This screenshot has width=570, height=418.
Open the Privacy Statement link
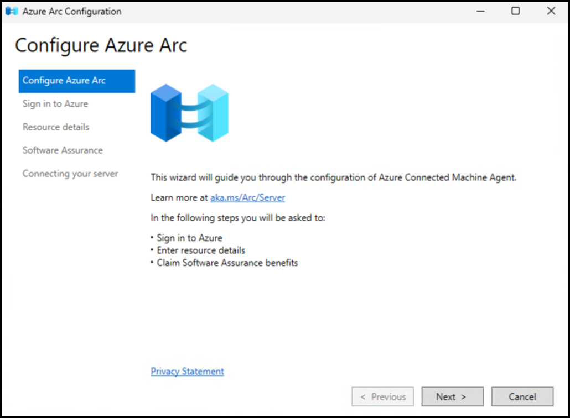(x=187, y=372)
